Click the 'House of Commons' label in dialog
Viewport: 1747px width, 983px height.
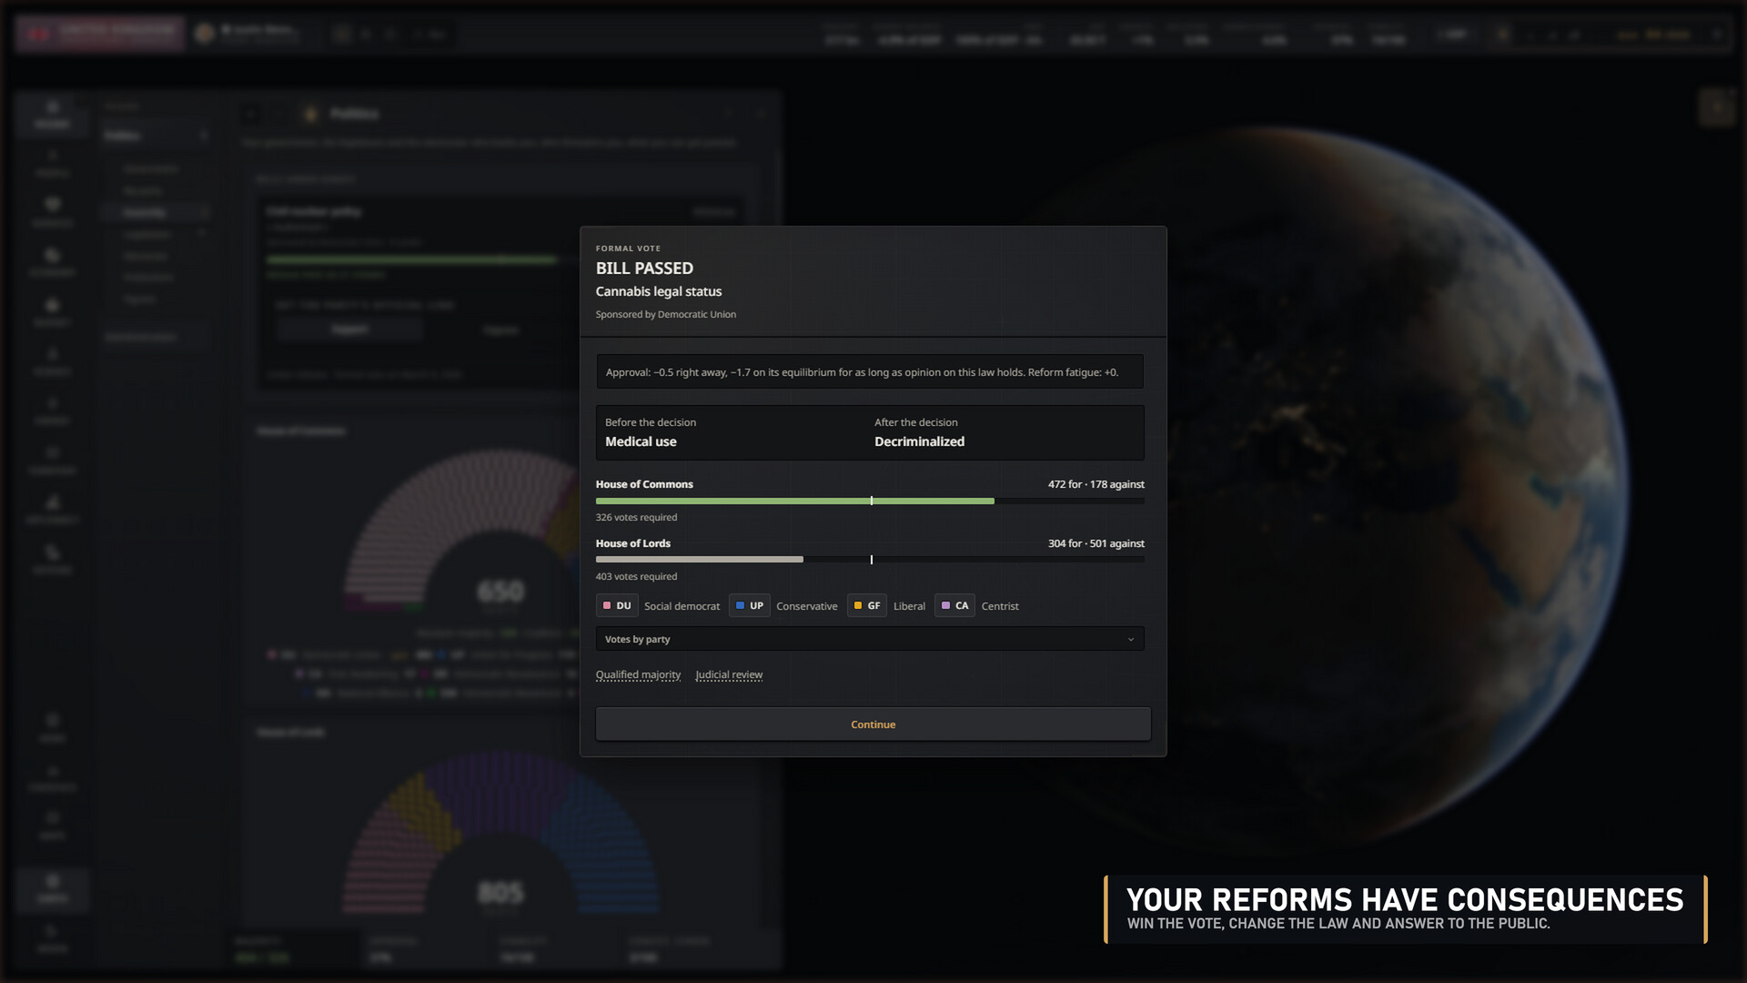coord(644,484)
